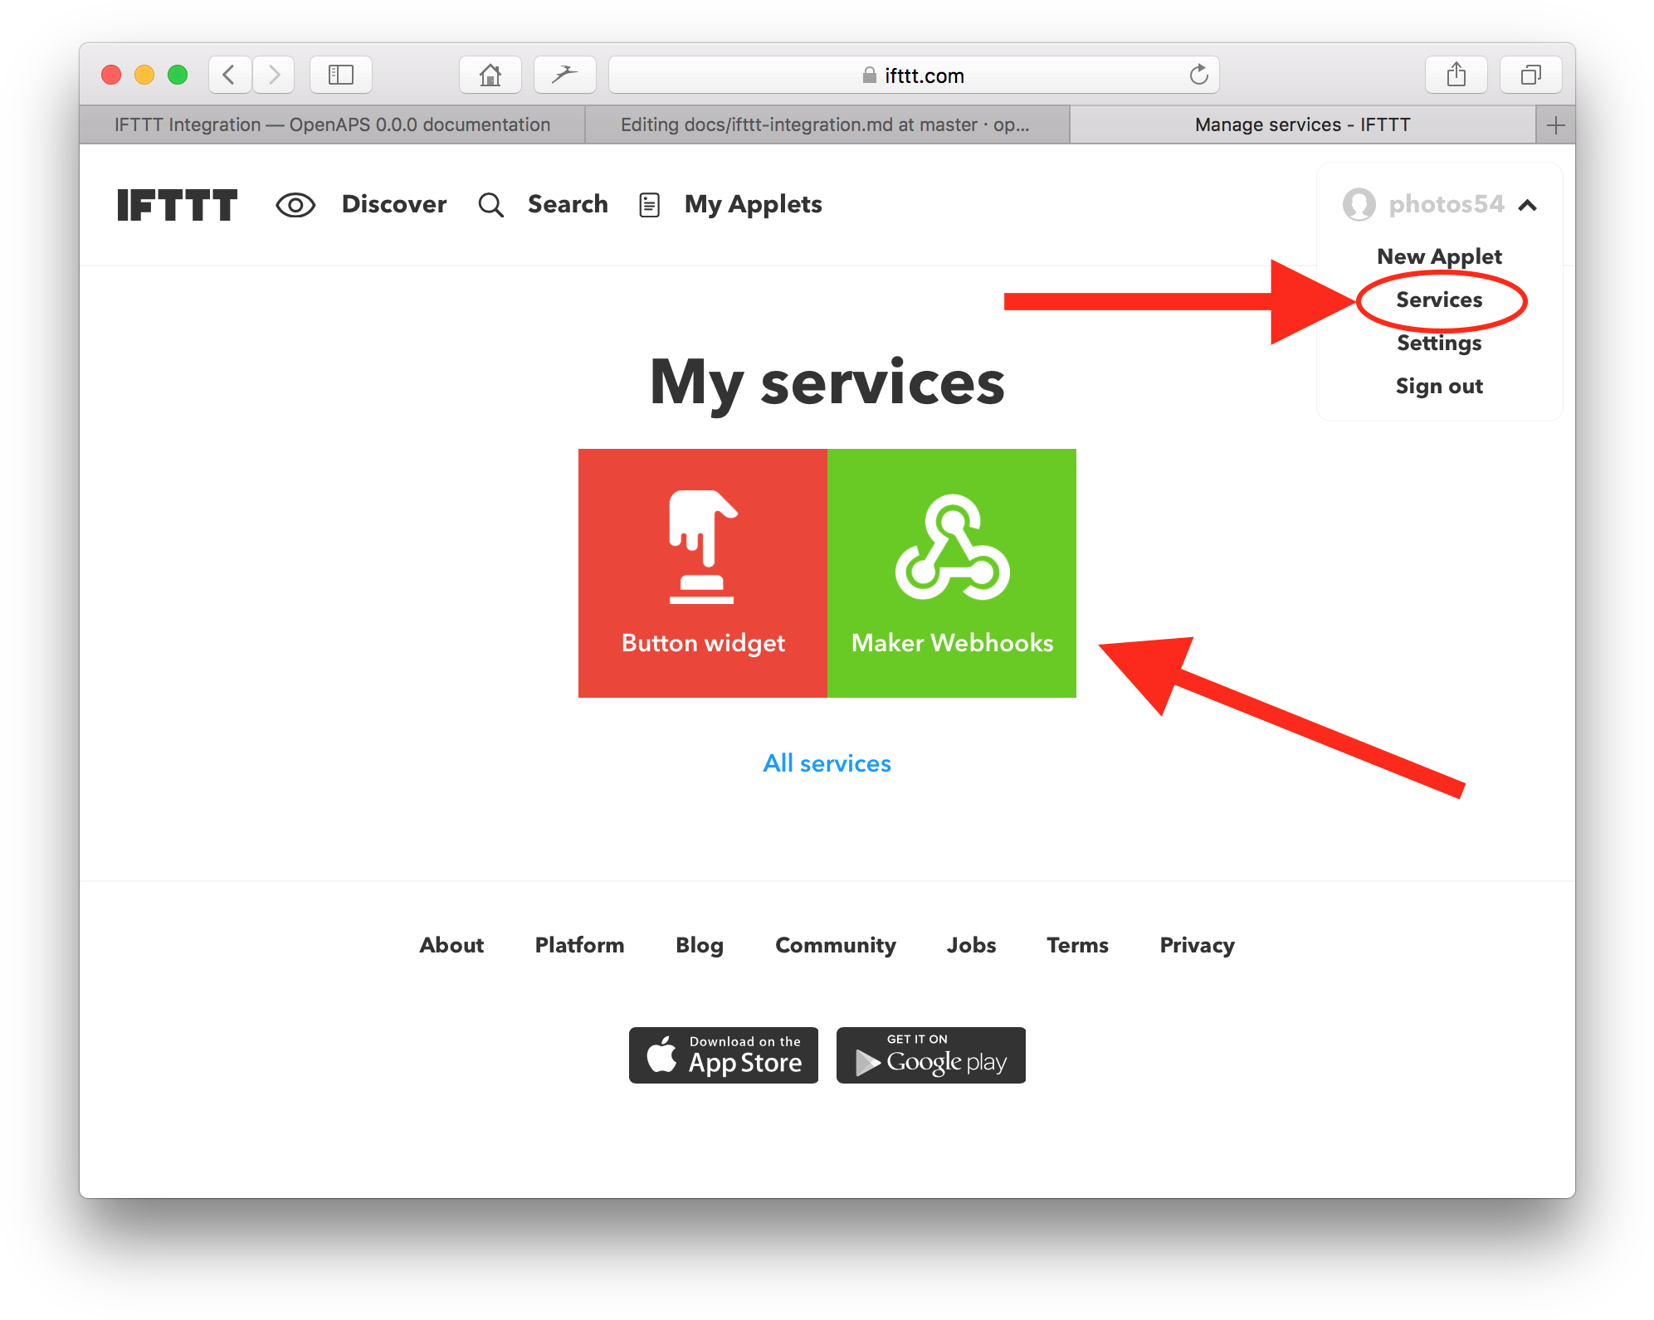Click the Sign out option

click(1438, 385)
